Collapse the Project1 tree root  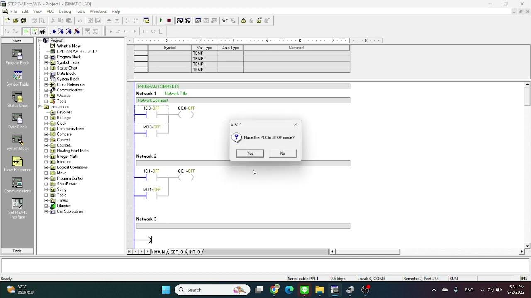pyautogui.click(x=40, y=41)
